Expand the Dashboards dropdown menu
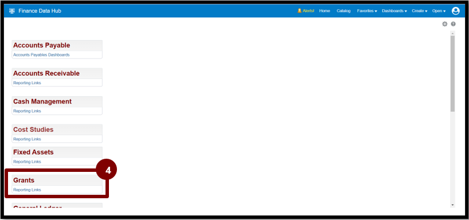Screen dimensions: 469x220 pos(394,11)
